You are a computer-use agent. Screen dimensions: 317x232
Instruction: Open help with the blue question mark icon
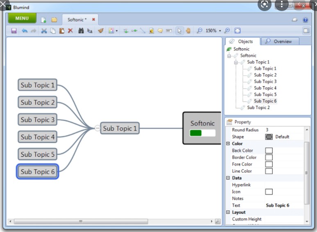point(305,20)
